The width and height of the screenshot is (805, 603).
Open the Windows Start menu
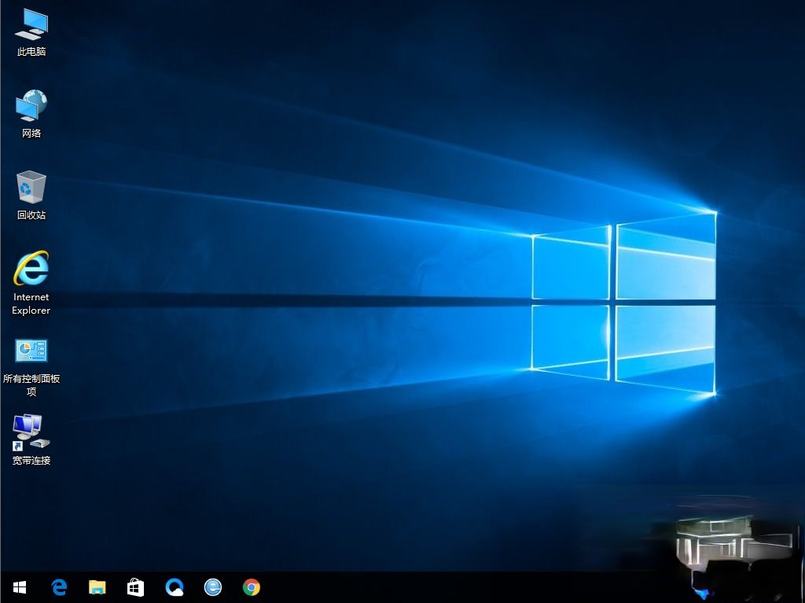click(20, 587)
